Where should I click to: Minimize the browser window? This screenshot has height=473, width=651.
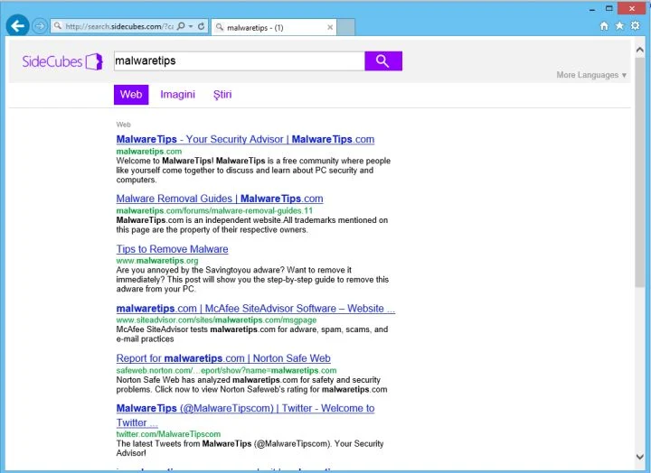click(x=592, y=9)
